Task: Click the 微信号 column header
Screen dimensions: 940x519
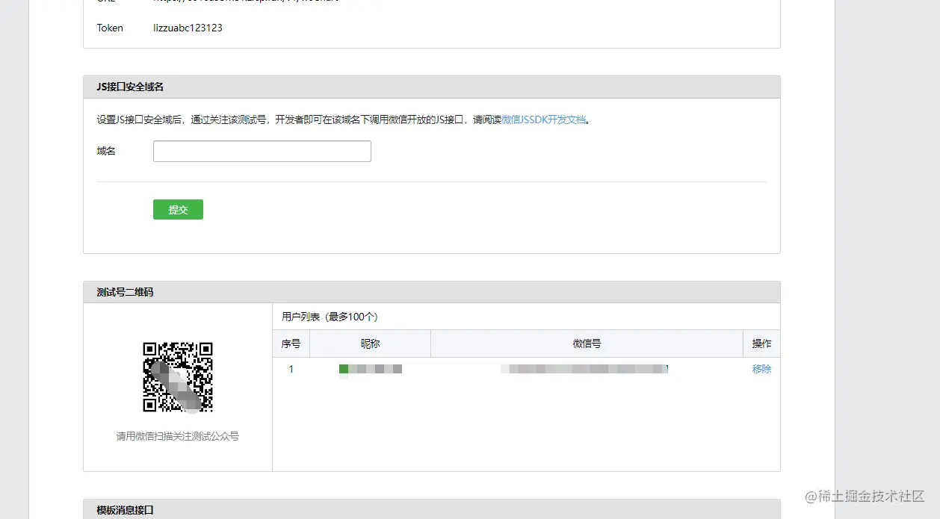Action: pos(587,344)
